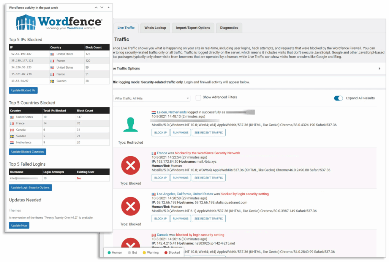
Task: Toggle the Expand All Results switch
Action: [338, 98]
